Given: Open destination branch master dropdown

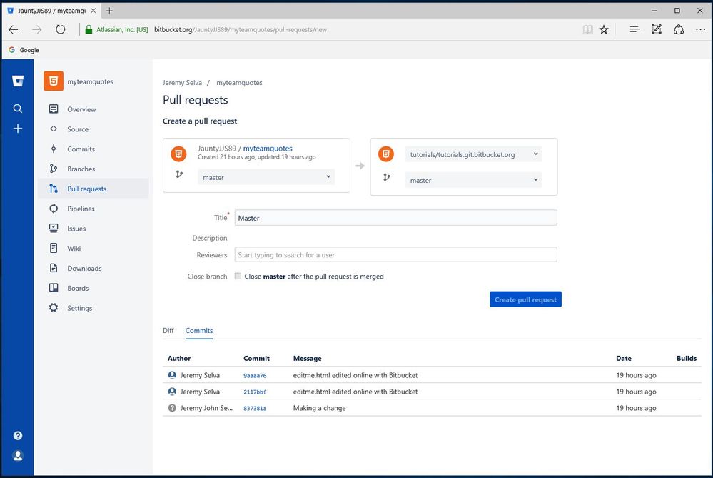Looking at the screenshot, I should [x=473, y=180].
